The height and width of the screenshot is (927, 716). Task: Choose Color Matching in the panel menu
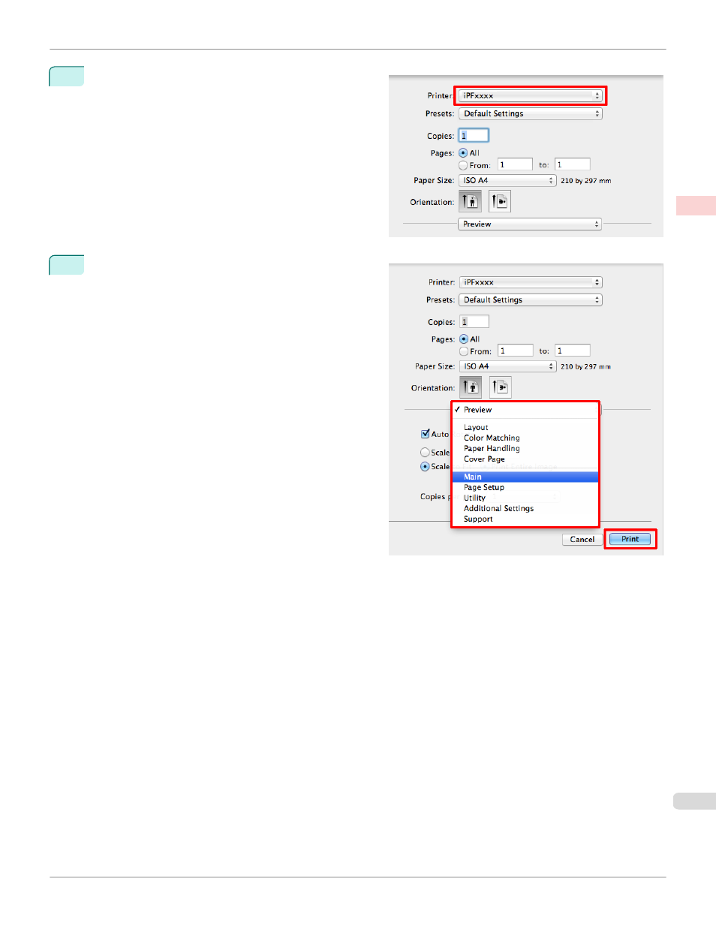[525, 438]
